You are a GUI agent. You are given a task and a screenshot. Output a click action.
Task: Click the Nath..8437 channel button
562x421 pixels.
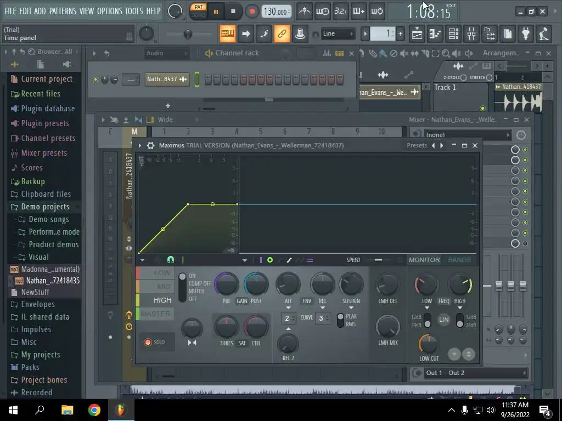click(167, 79)
